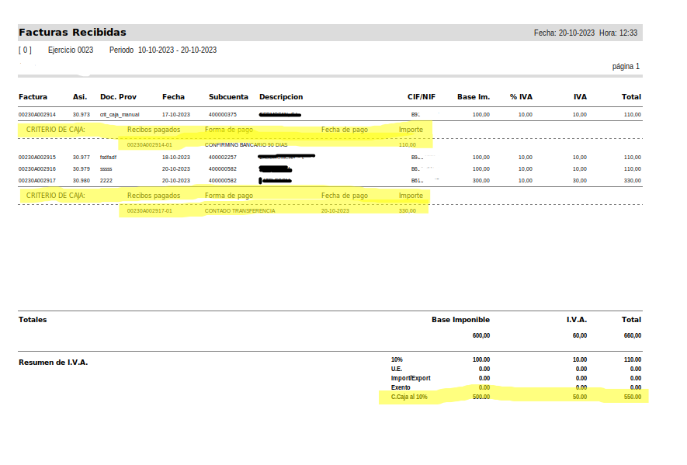This screenshot has height=465, width=687.
Task: Click the 'Factura' column header
Action: pyautogui.click(x=33, y=97)
